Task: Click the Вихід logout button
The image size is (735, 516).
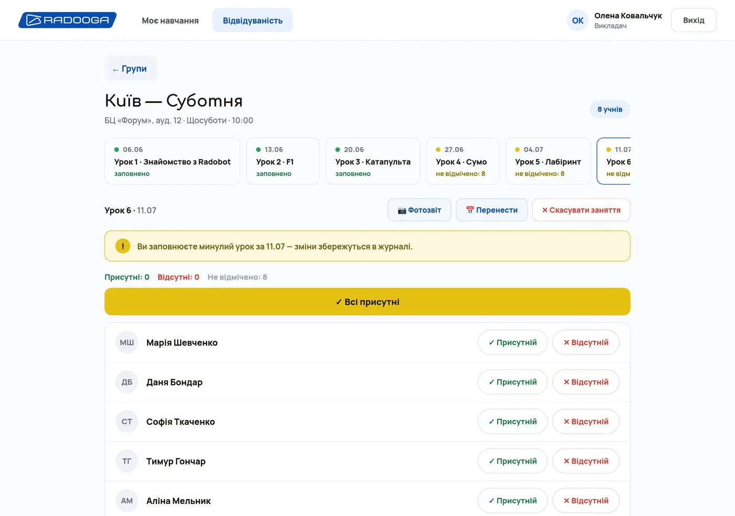Action: click(x=694, y=20)
